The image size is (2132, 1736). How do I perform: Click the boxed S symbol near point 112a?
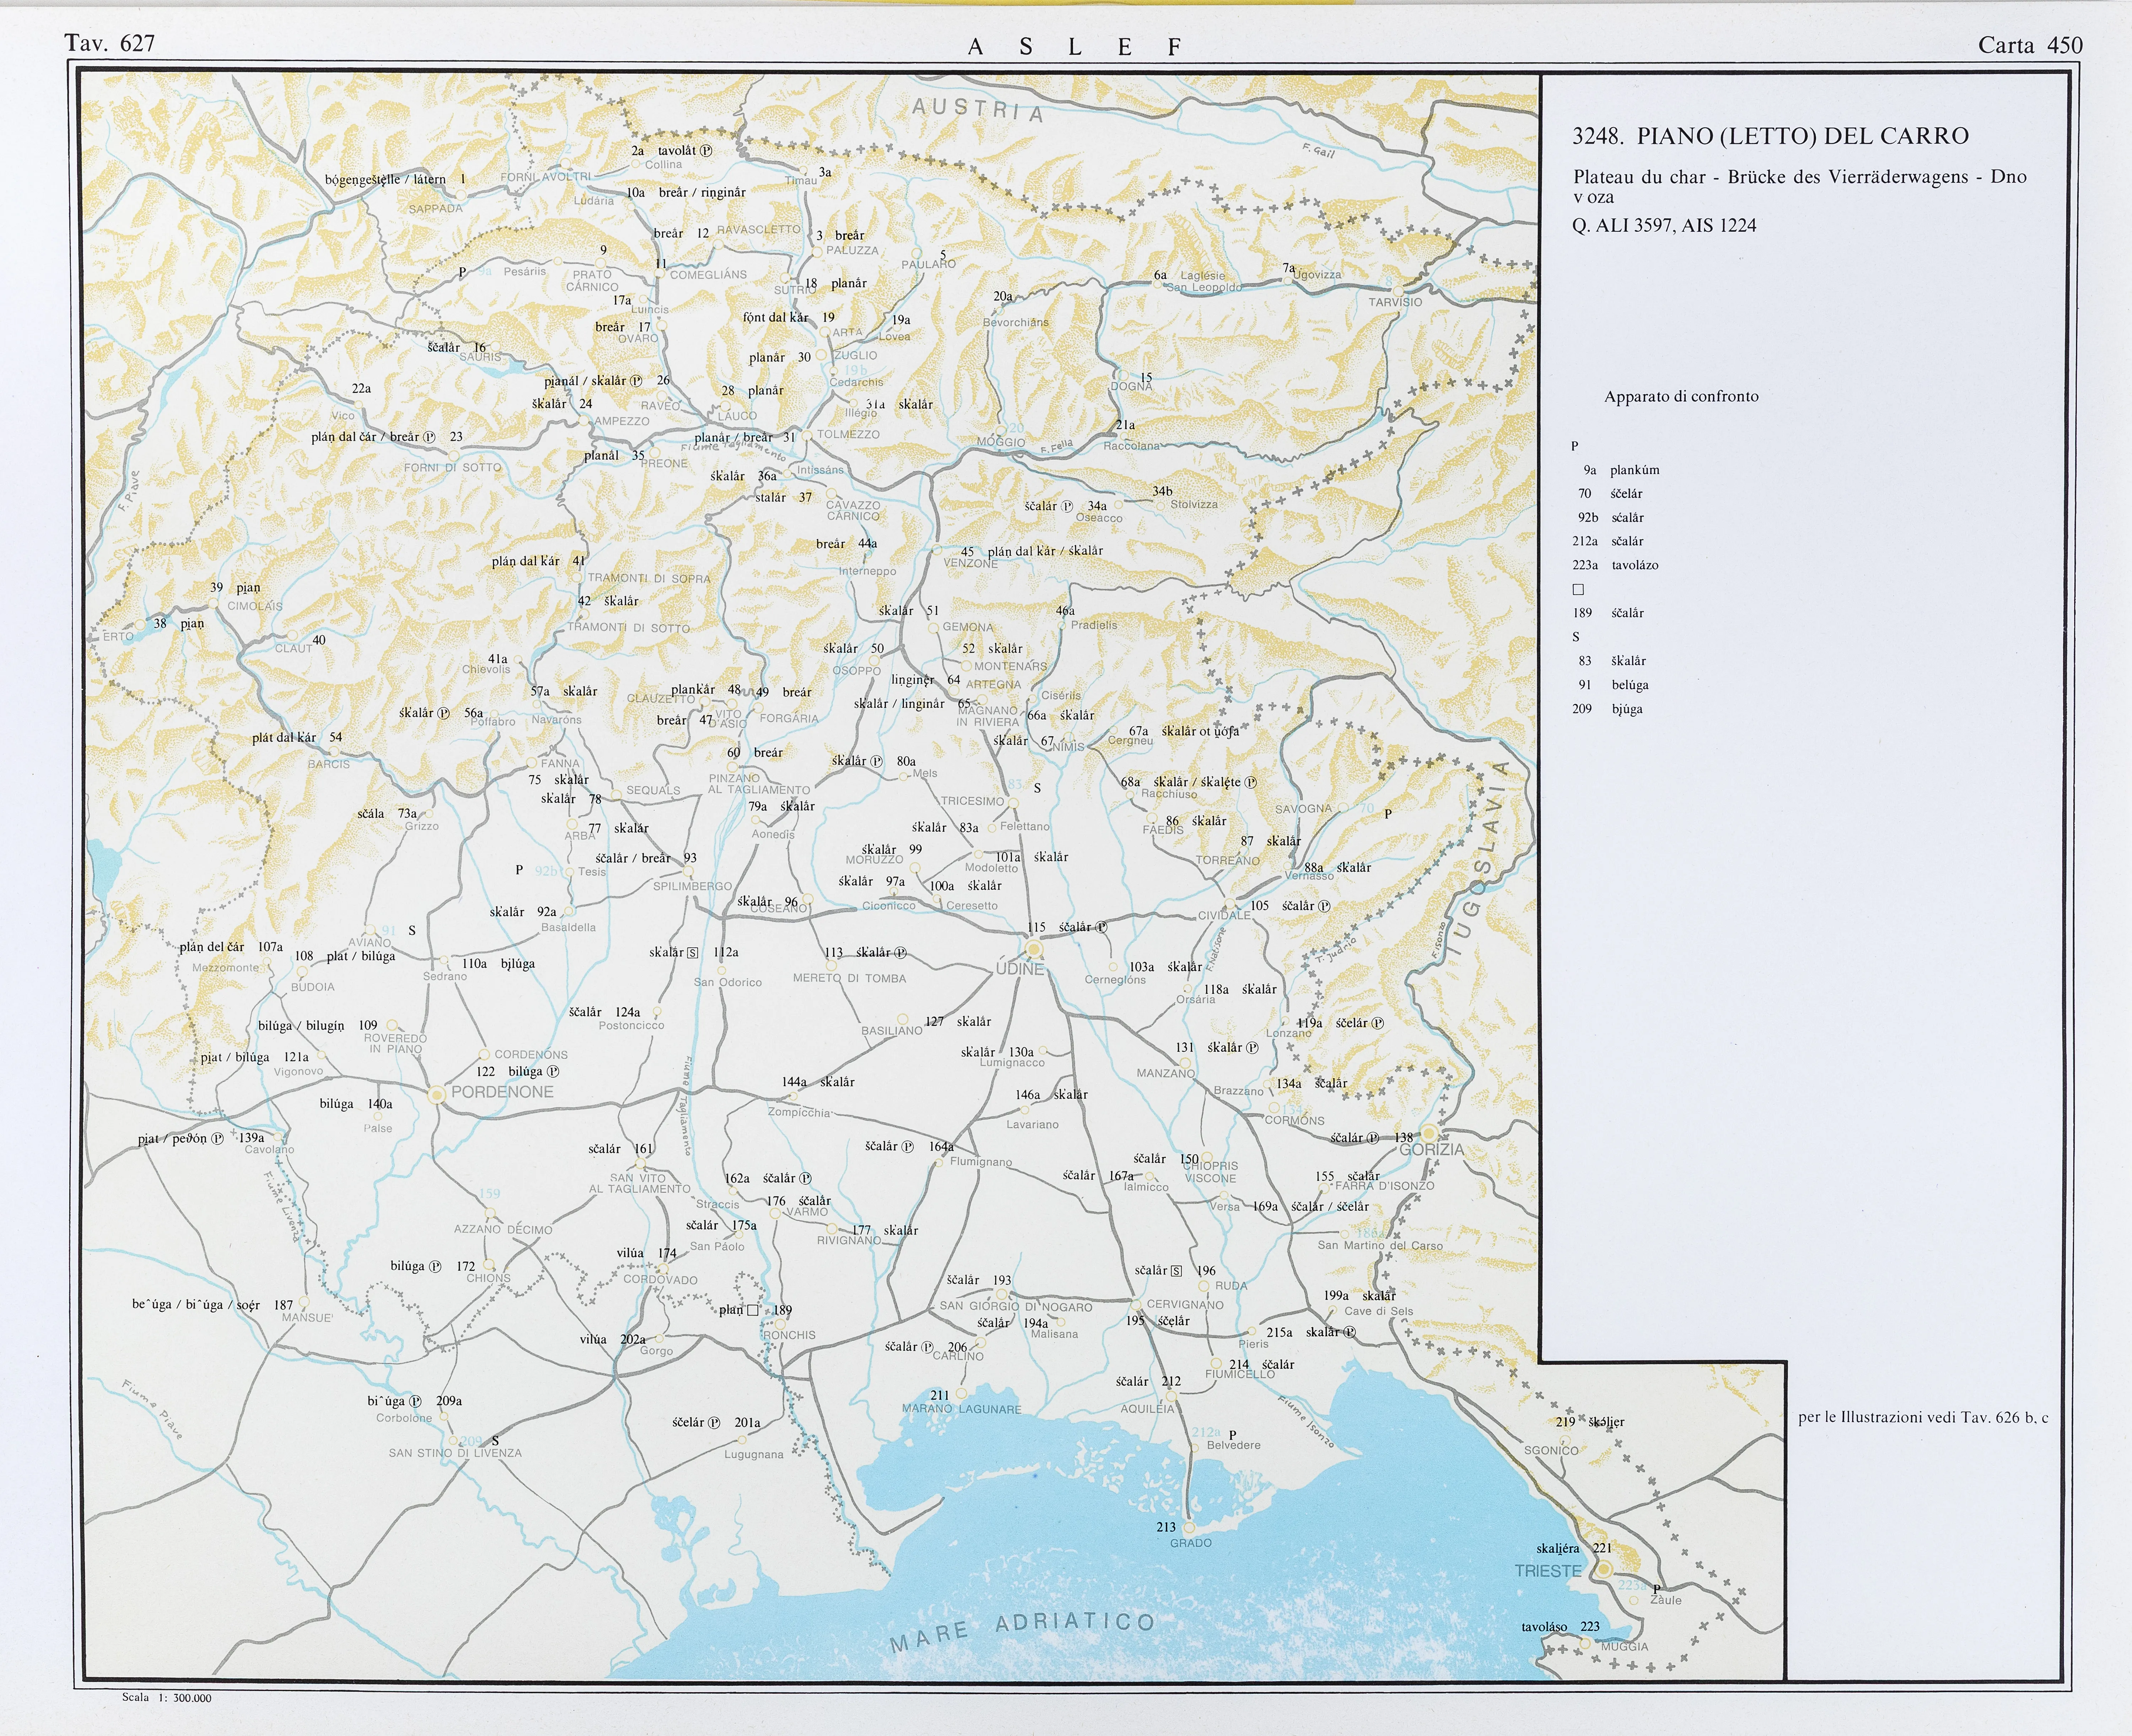pyautogui.click(x=693, y=953)
